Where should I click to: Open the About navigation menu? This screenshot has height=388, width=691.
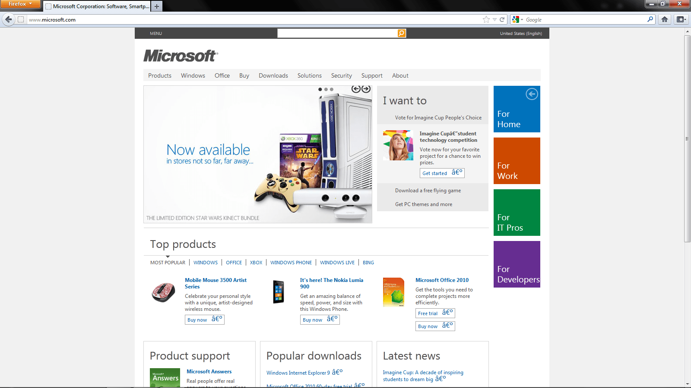400,75
